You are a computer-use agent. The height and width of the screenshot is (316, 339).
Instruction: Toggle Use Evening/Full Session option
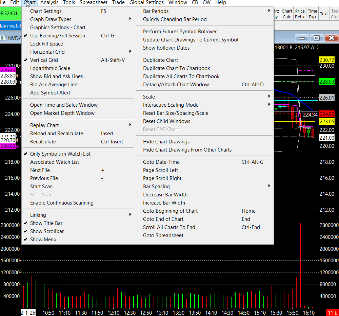58,36
